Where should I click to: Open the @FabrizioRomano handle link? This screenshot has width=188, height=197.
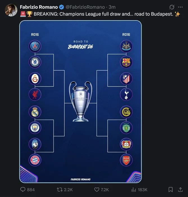[x=85, y=7]
